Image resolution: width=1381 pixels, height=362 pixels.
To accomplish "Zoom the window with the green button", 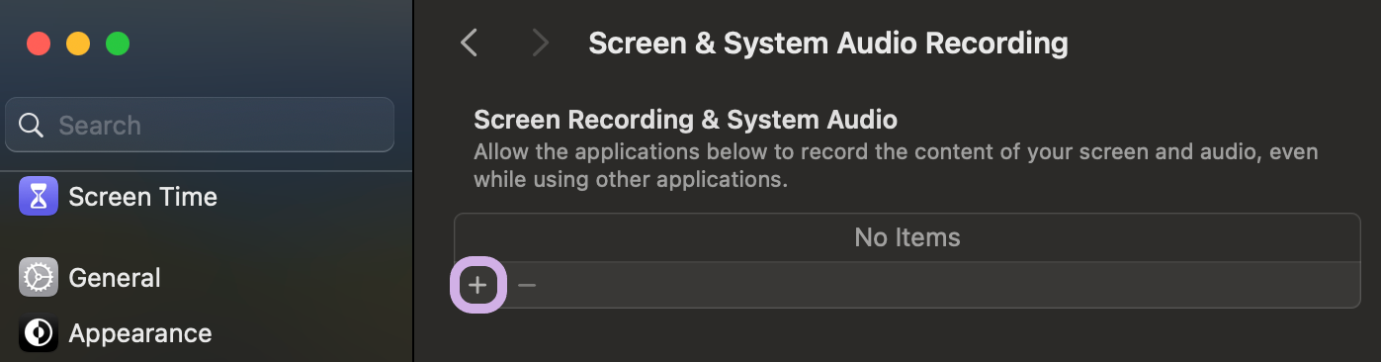I will tap(118, 44).
